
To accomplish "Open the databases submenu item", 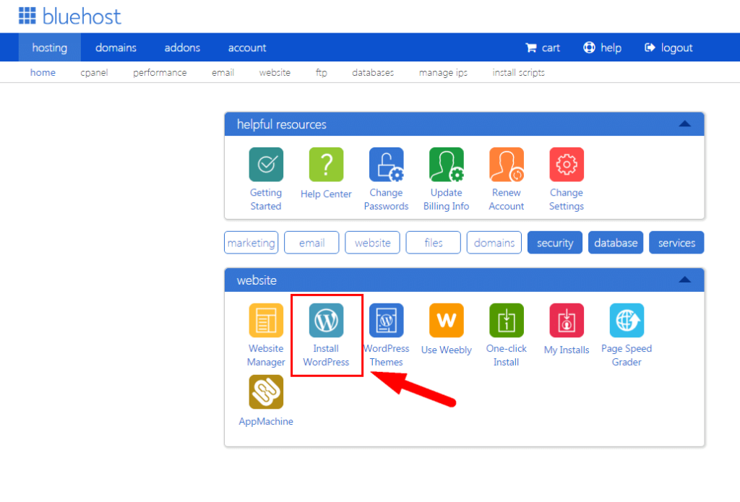I will (373, 73).
